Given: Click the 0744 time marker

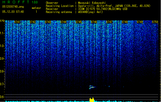Looking at the screenshot, I should click(63, 22).
